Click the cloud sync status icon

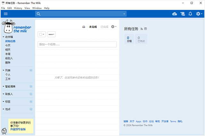pyautogui.click(x=175, y=14)
